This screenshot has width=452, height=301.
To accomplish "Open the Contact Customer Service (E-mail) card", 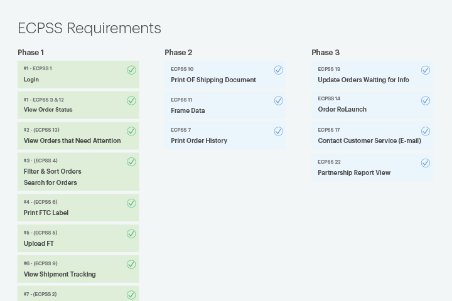I will click(369, 140).
